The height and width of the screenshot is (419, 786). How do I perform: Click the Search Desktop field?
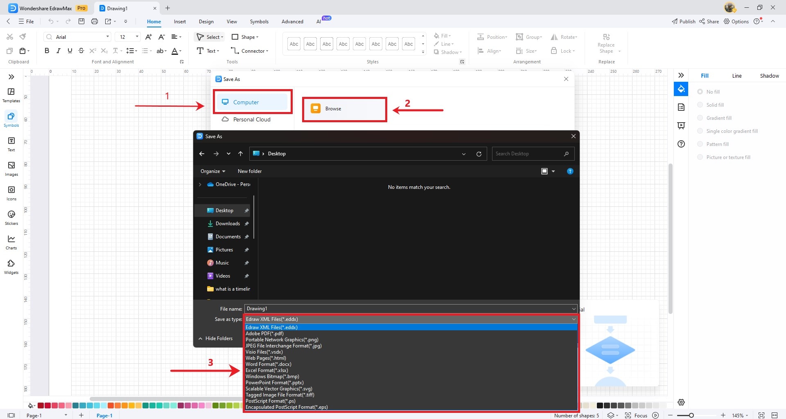click(x=533, y=154)
